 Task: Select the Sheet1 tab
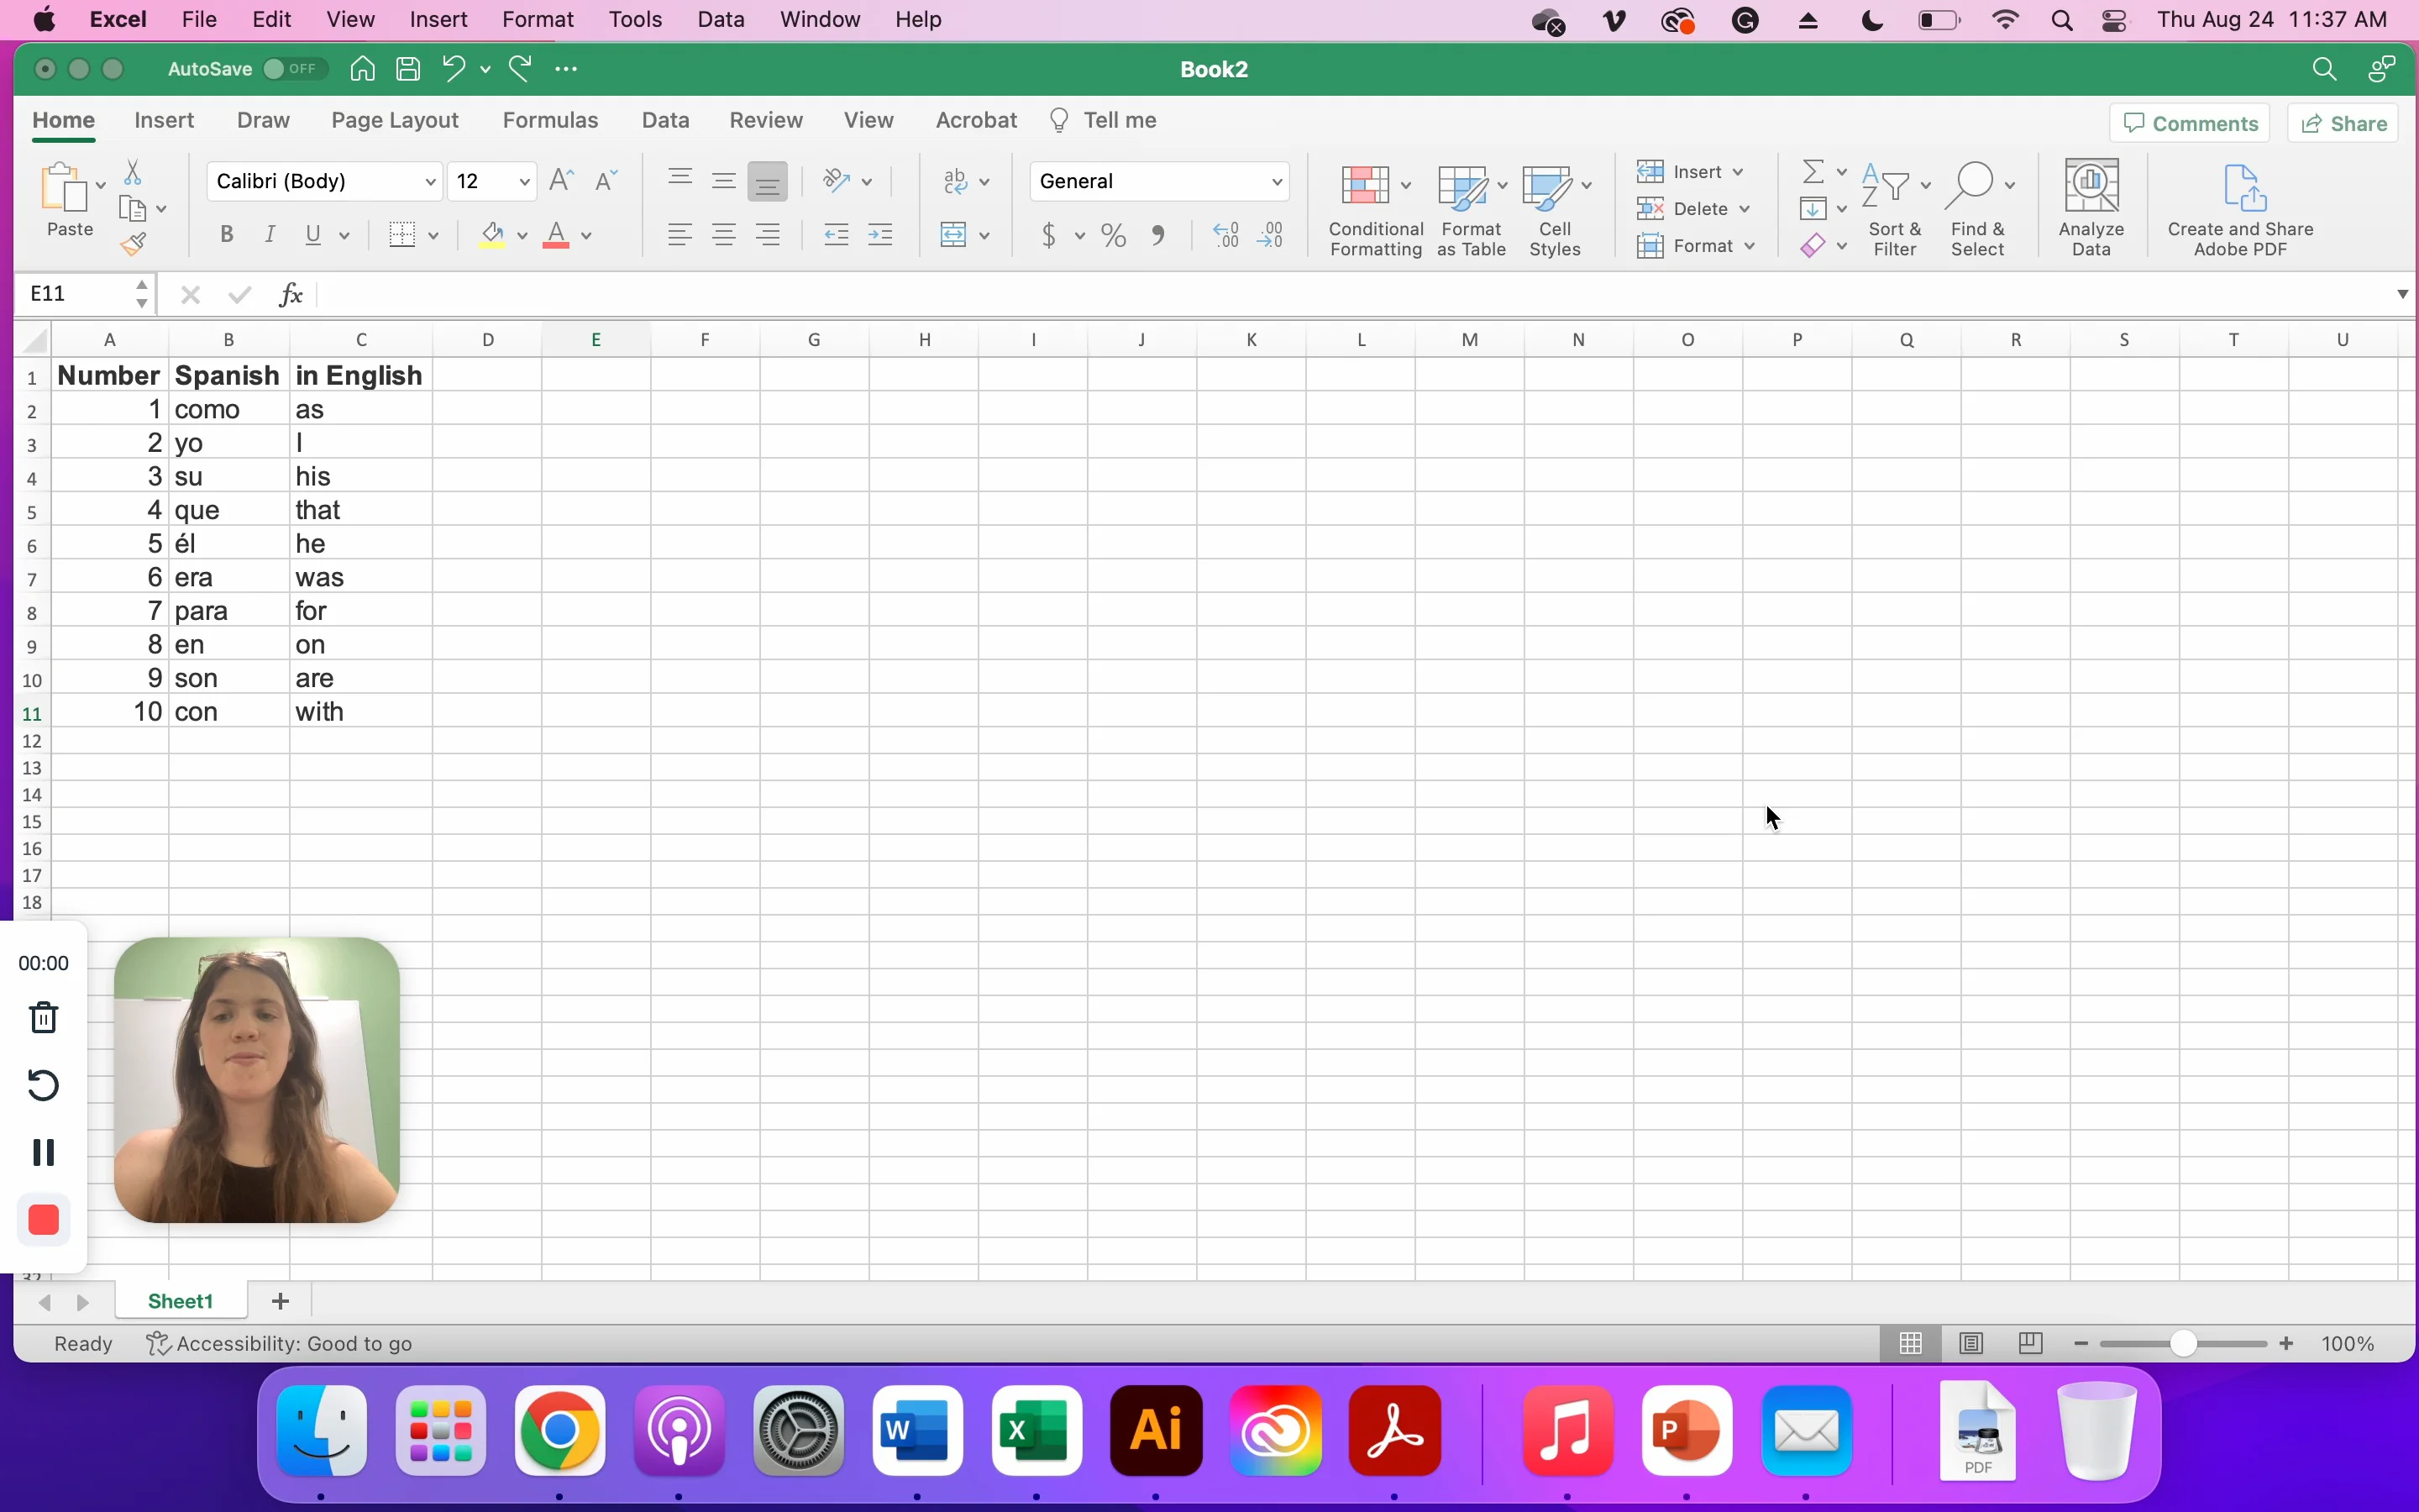point(181,1301)
